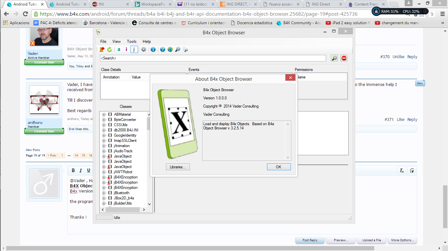Expand the jAnimation tree node
The image size is (448, 251).
[104, 146]
